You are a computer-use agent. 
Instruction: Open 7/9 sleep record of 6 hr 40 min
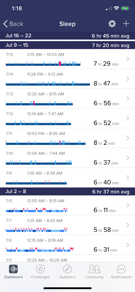pos(67,178)
